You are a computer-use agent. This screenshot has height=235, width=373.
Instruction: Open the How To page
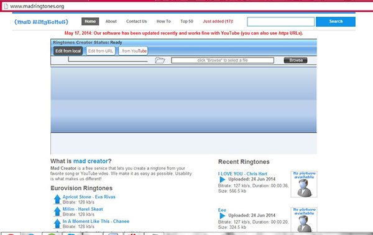click(163, 21)
